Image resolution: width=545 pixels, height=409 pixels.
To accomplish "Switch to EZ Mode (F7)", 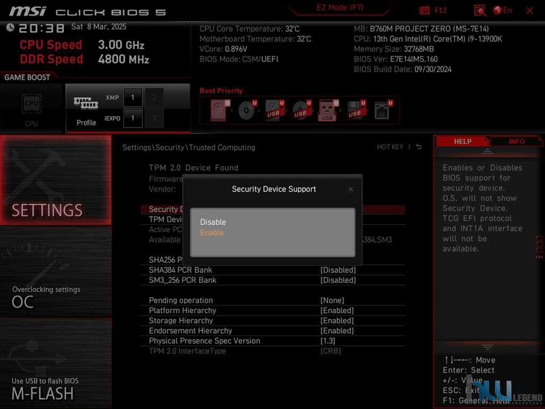I will pos(339,8).
